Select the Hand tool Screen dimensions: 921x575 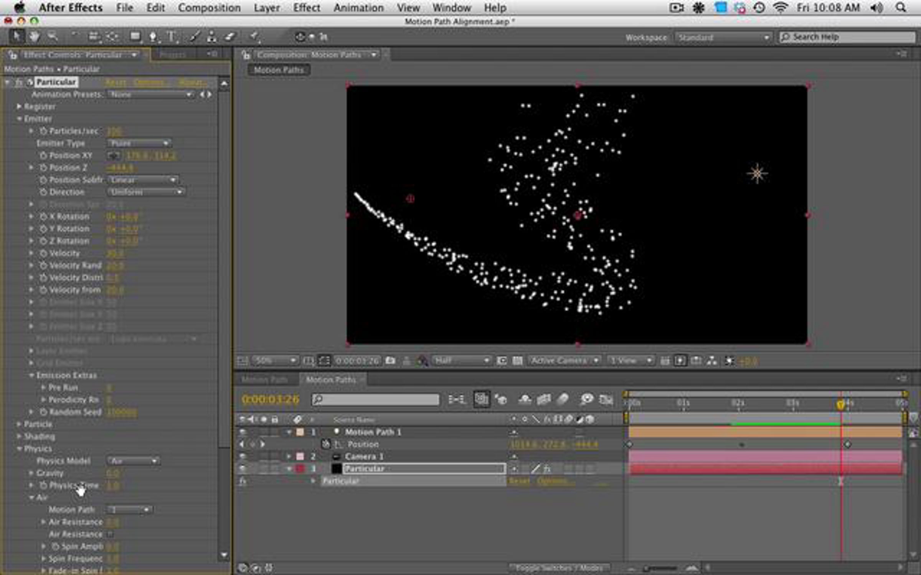click(35, 36)
